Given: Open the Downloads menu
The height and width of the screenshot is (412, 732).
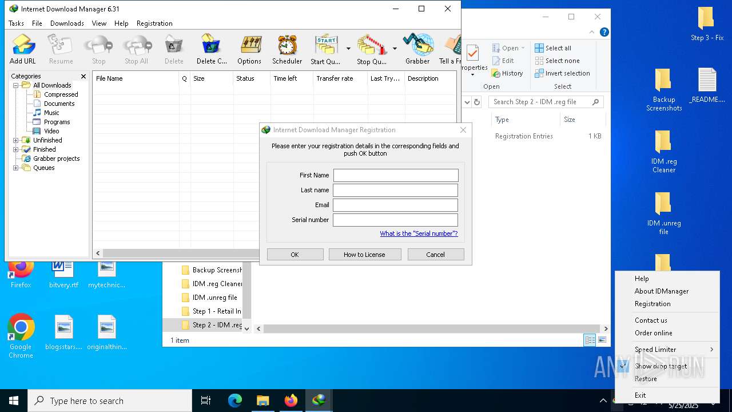Looking at the screenshot, I should (67, 23).
